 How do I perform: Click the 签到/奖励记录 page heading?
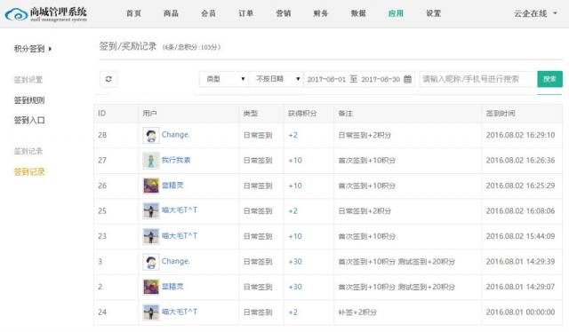[128, 46]
